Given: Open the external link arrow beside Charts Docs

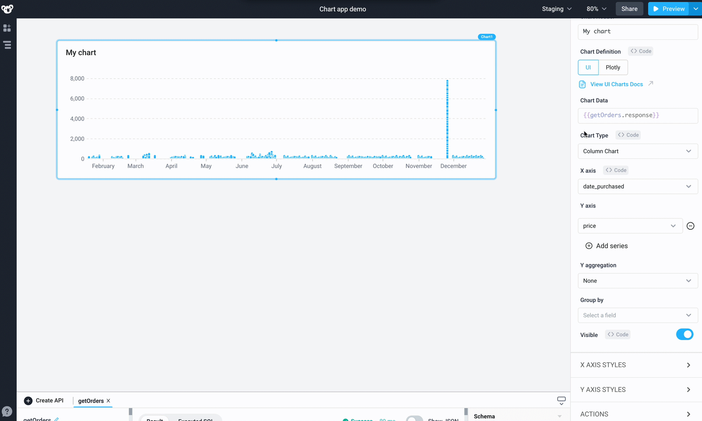Looking at the screenshot, I should point(651,84).
